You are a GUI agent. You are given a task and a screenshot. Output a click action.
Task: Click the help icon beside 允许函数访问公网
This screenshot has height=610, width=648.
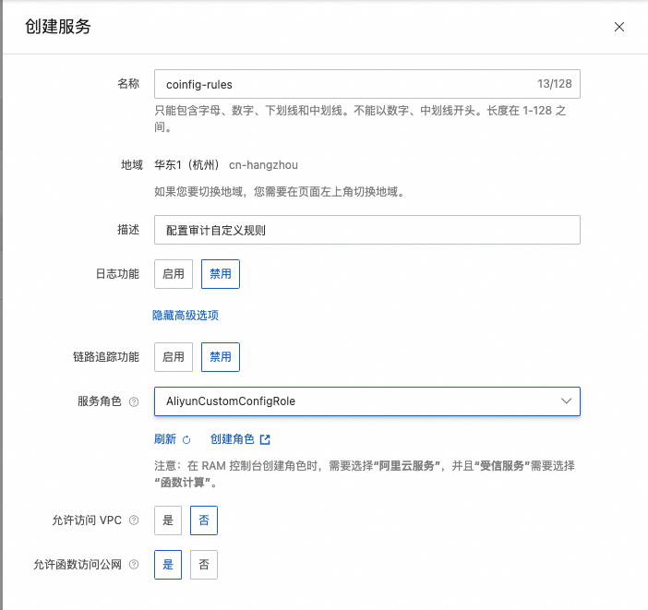tap(134, 565)
